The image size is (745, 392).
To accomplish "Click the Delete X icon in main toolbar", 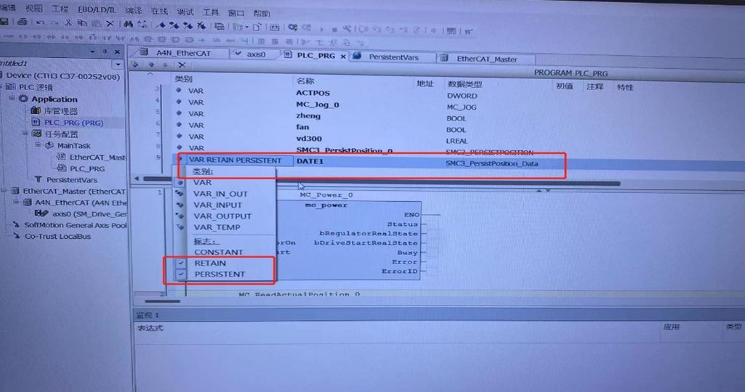I will coord(110,23).
